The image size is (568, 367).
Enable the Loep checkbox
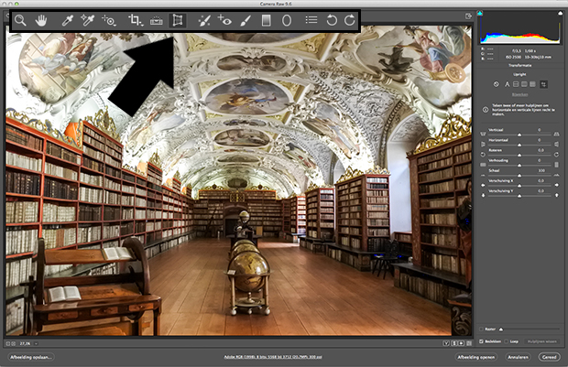click(x=506, y=341)
